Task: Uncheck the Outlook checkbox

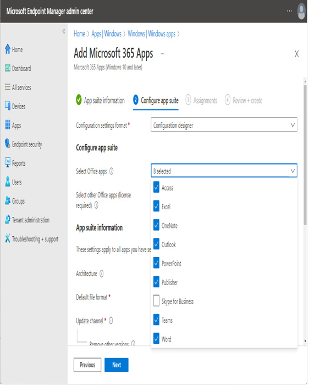Action: (157, 244)
